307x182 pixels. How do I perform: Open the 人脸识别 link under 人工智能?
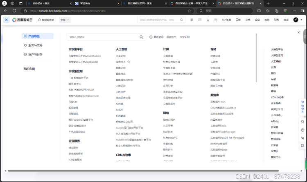[121, 86]
